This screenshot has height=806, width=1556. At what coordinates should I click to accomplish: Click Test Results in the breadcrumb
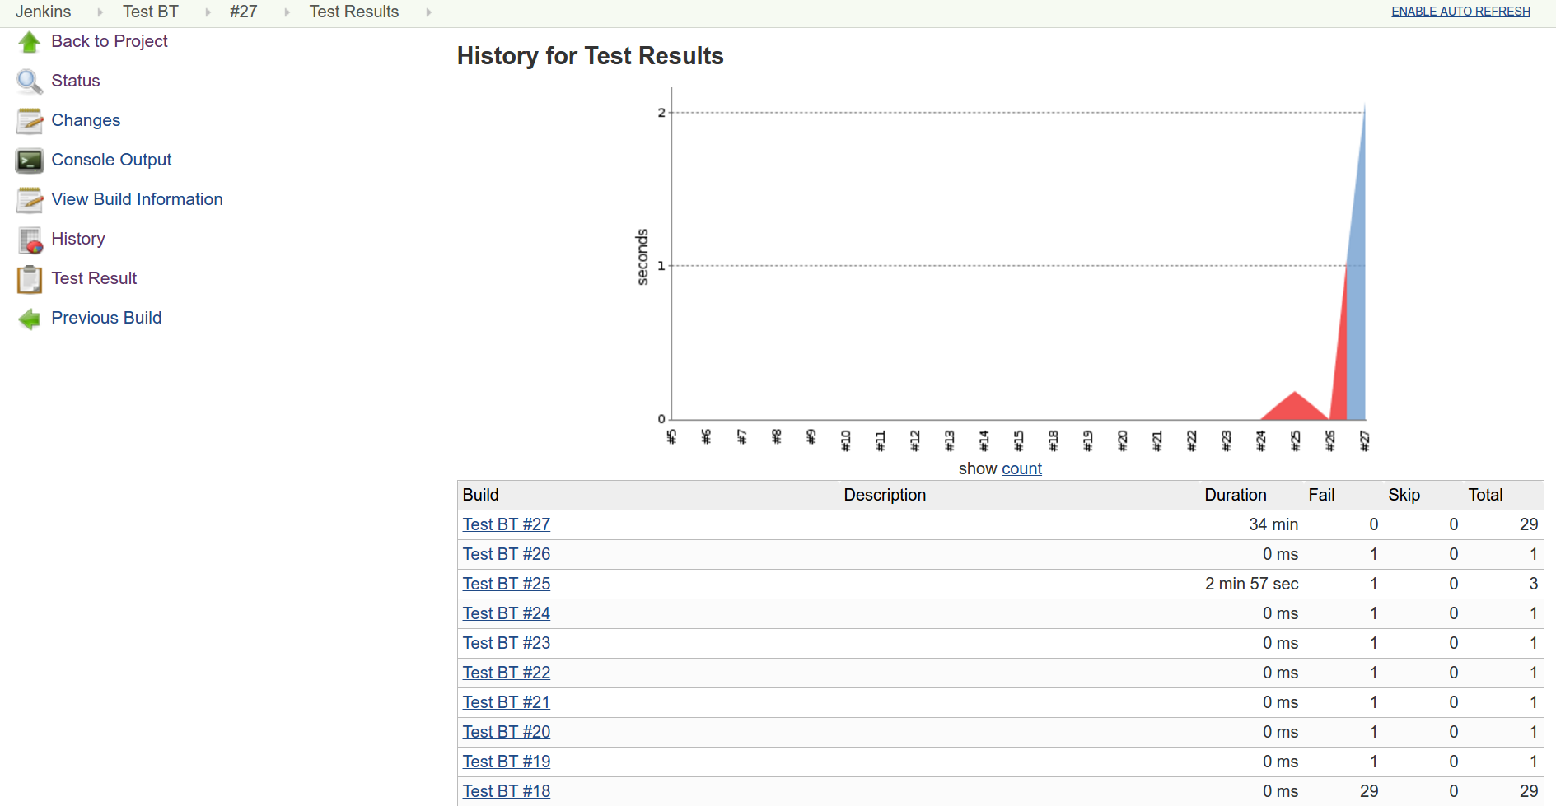pos(354,12)
